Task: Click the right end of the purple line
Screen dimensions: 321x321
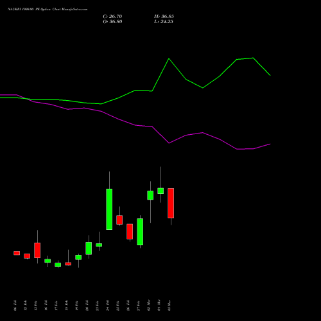Action: click(270, 144)
